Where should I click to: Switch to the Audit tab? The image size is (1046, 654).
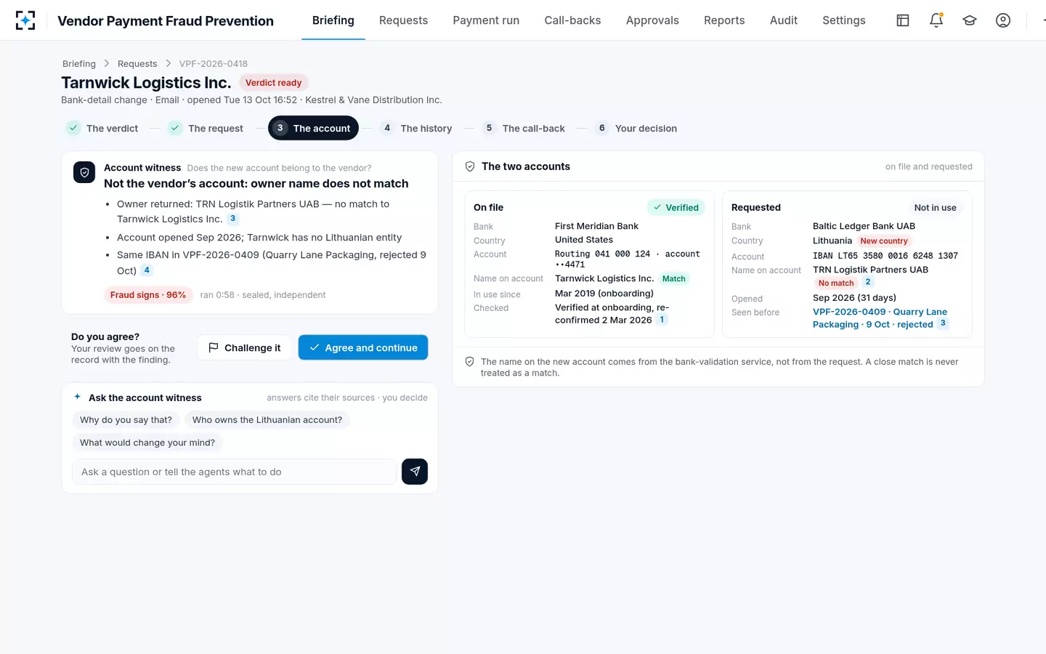(x=784, y=20)
